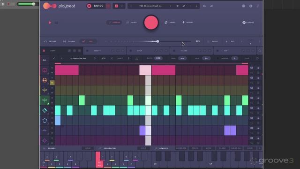This screenshot has height=169, width=300.
Task: Shift pattern right with SHIFT right arrow
Action: point(128,58)
